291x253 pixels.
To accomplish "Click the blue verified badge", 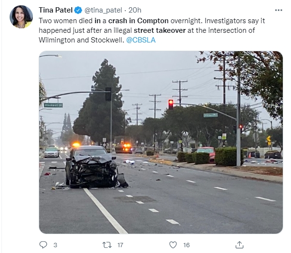I will [x=78, y=10].
